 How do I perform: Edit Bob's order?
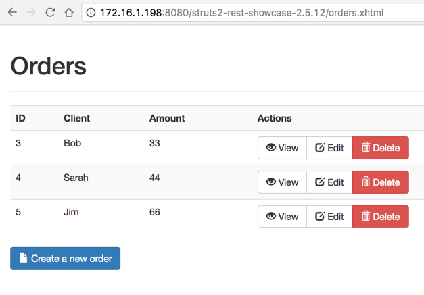(329, 148)
